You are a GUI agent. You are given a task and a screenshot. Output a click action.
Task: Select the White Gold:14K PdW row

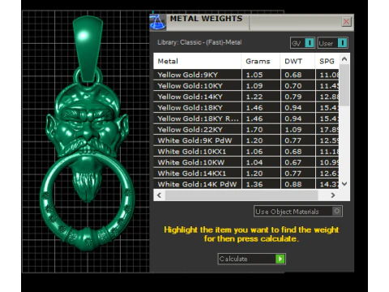click(x=246, y=184)
